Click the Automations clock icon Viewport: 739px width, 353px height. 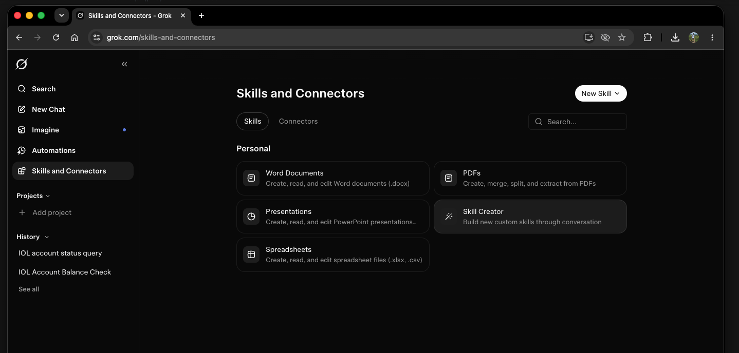(22, 150)
